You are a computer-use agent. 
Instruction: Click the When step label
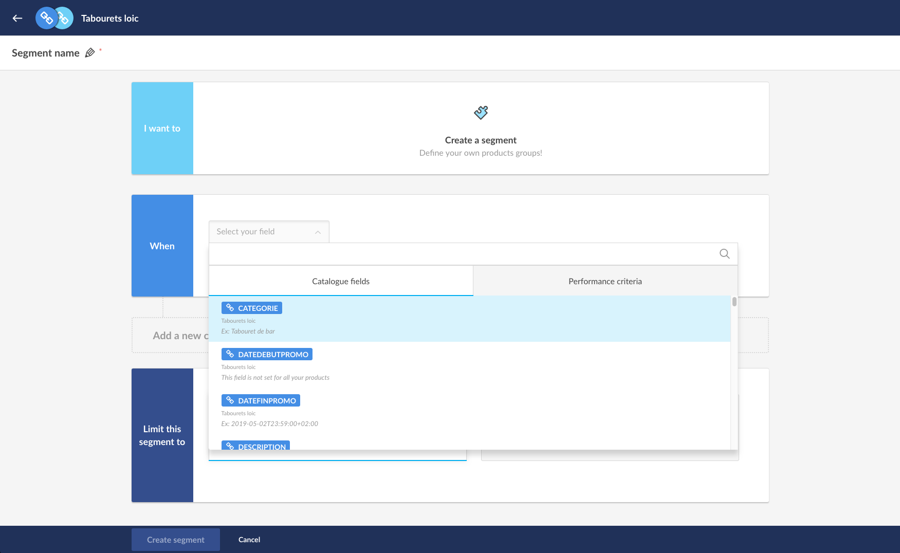pos(162,246)
